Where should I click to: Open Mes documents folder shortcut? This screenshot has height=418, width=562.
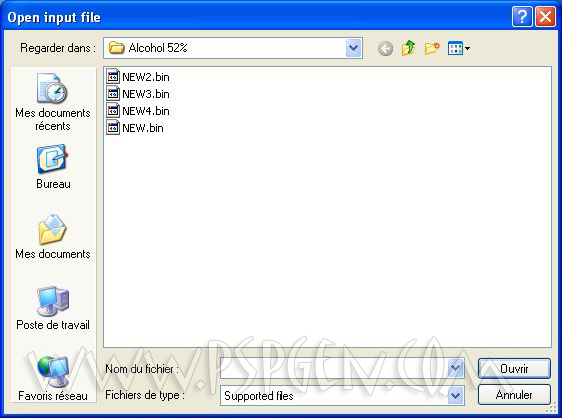click(53, 236)
